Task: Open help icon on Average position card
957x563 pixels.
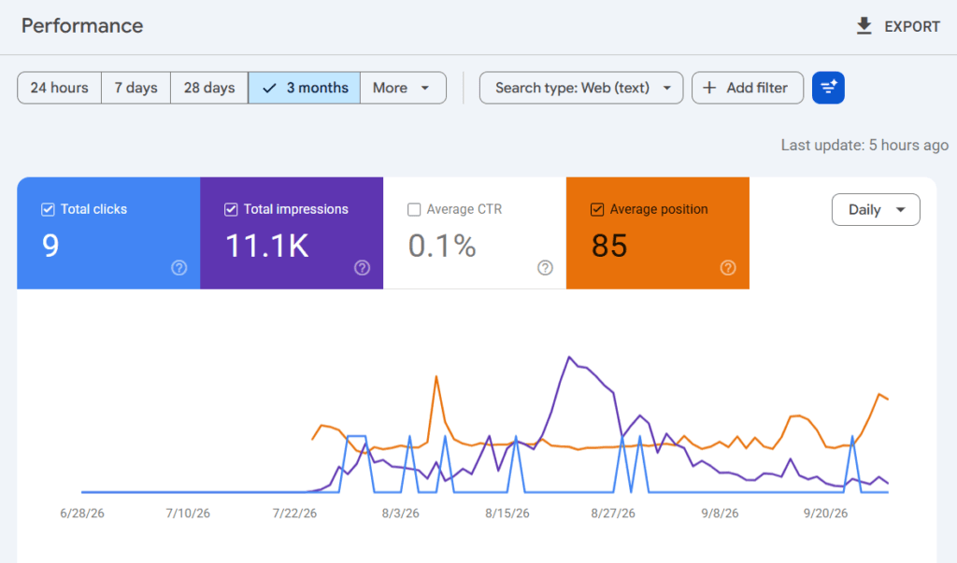Action: pyautogui.click(x=727, y=268)
